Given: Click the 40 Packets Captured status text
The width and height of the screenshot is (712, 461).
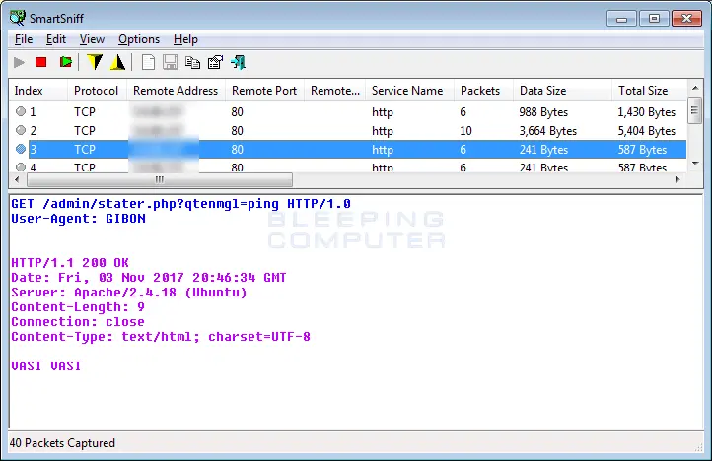Looking at the screenshot, I should click(62, 443).
